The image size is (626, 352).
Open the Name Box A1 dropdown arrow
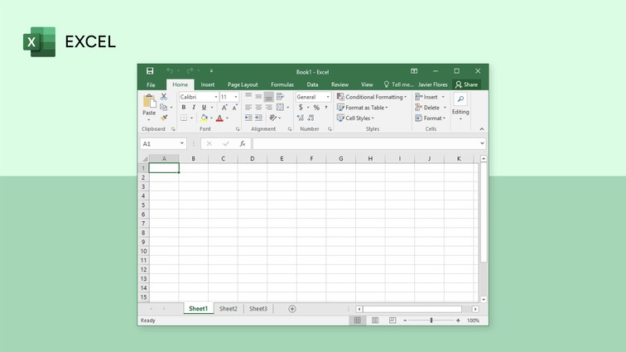click(181, 143)
